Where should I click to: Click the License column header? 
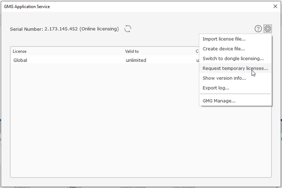(20, 51)
